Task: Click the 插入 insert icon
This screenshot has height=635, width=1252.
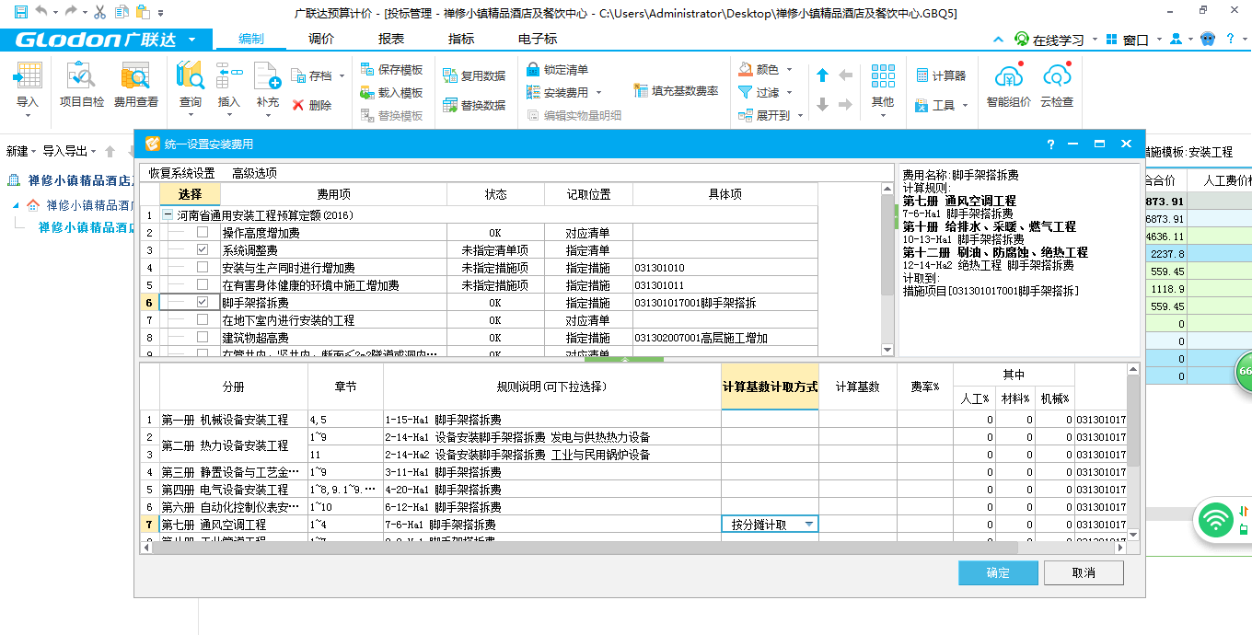Action: (229, 75)
